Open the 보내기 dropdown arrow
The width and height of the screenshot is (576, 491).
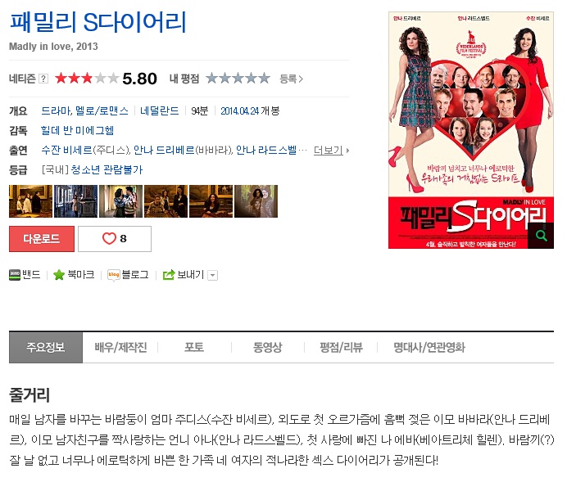click(x=213, y=275)
